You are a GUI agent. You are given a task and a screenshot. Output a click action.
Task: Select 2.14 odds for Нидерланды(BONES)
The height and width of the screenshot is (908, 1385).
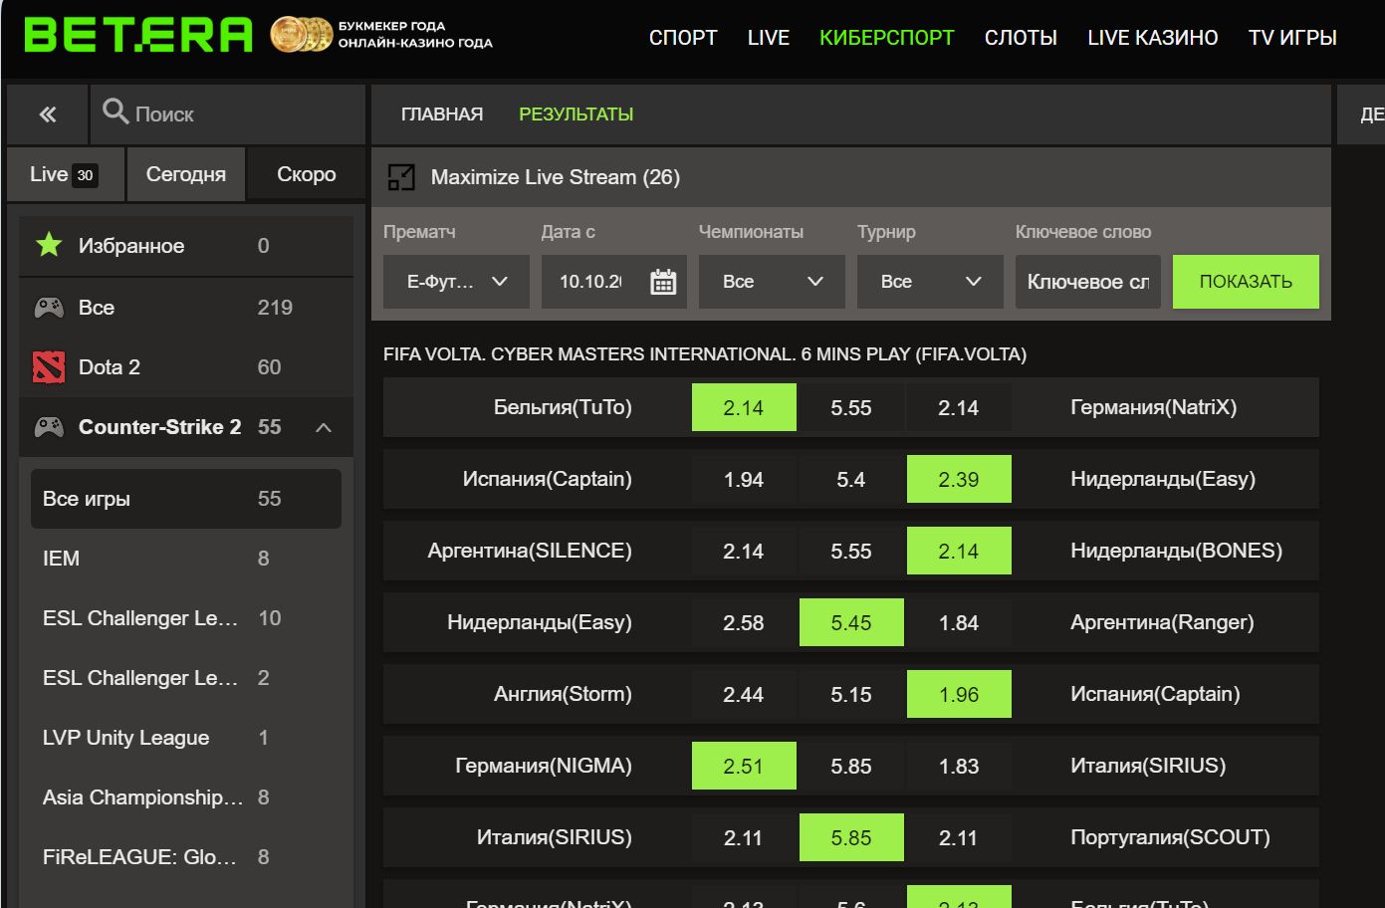point(959,551)
